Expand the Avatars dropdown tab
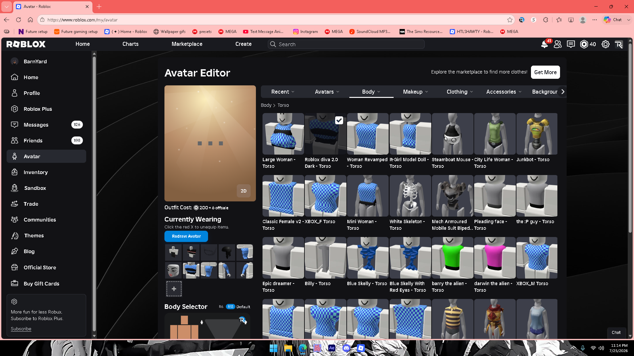The width and height of the screenshot is (634, 356). (327, 92)
